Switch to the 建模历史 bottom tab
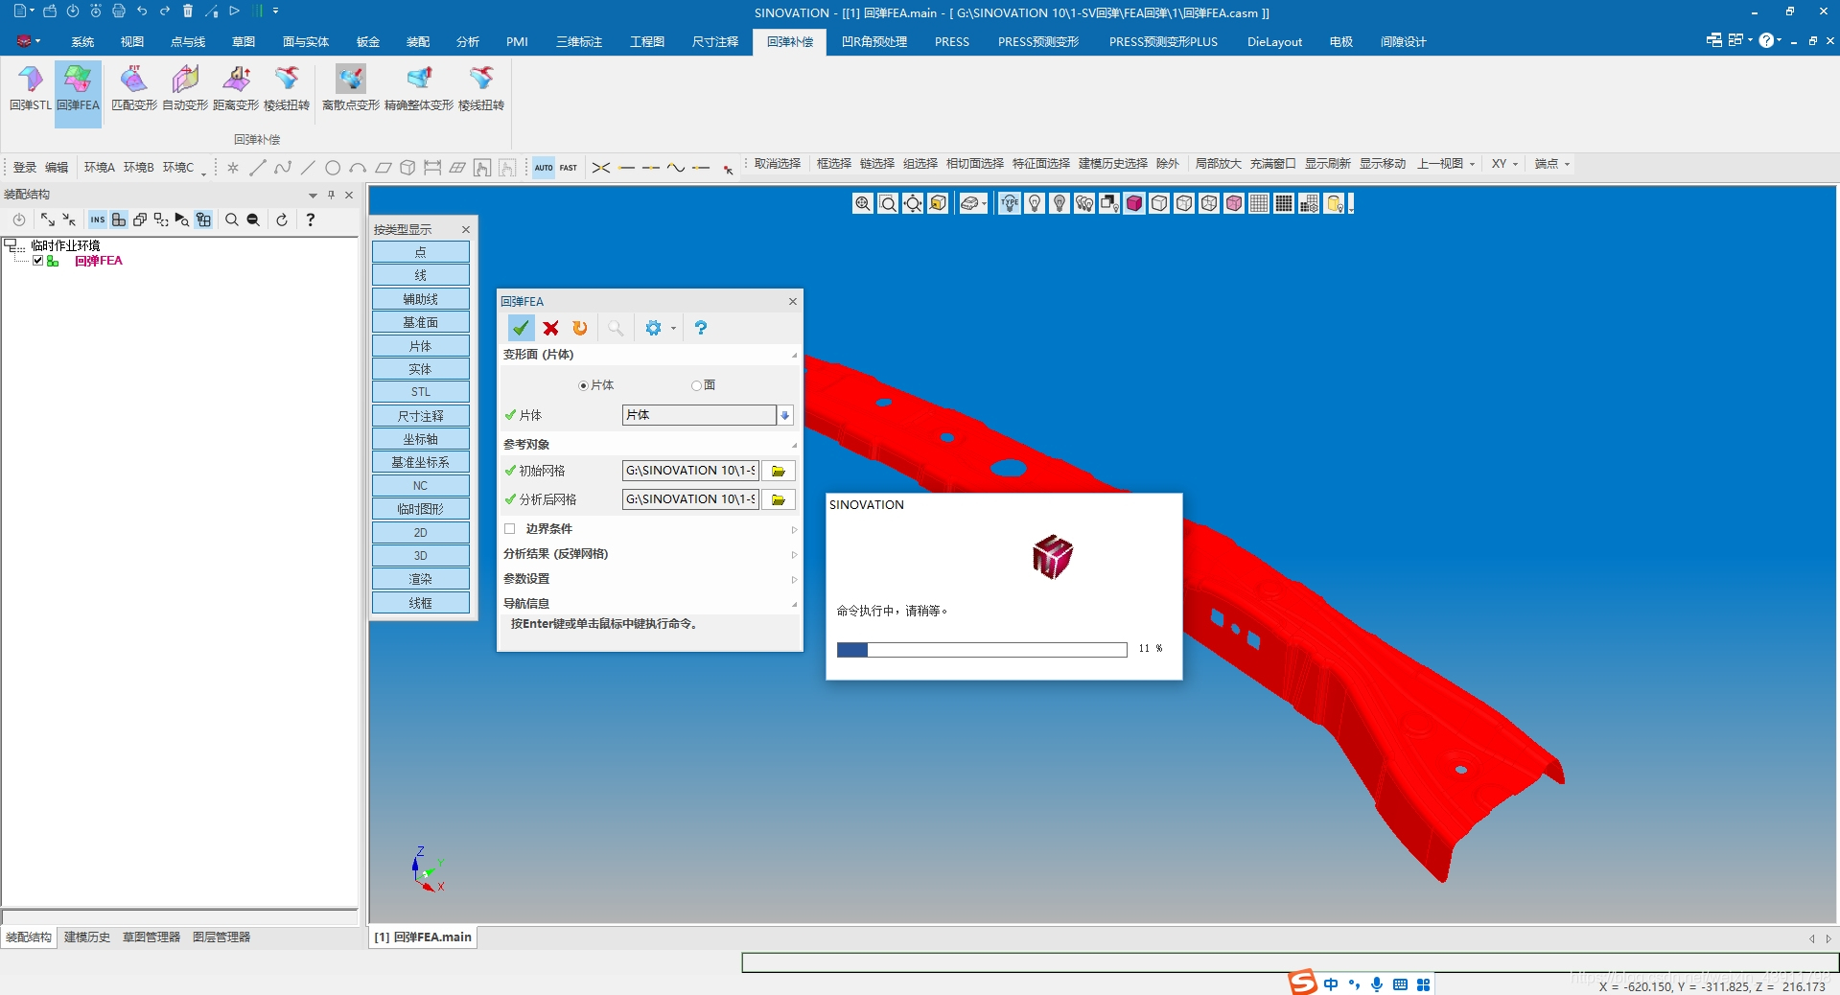 click(x=87, y=937)
